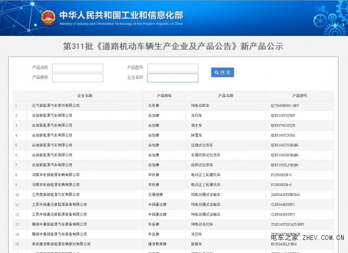This screenshot has height=253, width=348.
Task: Click 江苏奥新新能源汽车有限公司 company cell
Action: [x=55, y=195]
